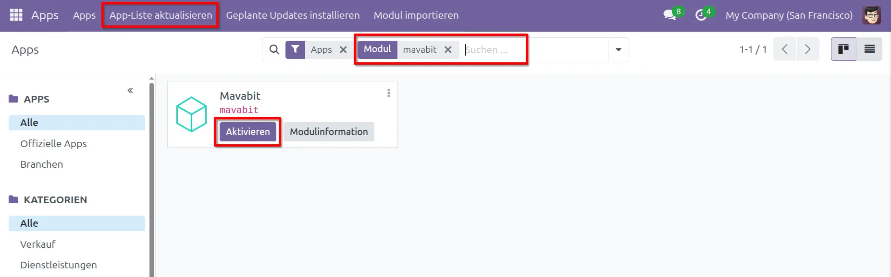Switch to Kanban view
Image resolution: width=891 pixels, height=277 pixels.
(843, 49)
